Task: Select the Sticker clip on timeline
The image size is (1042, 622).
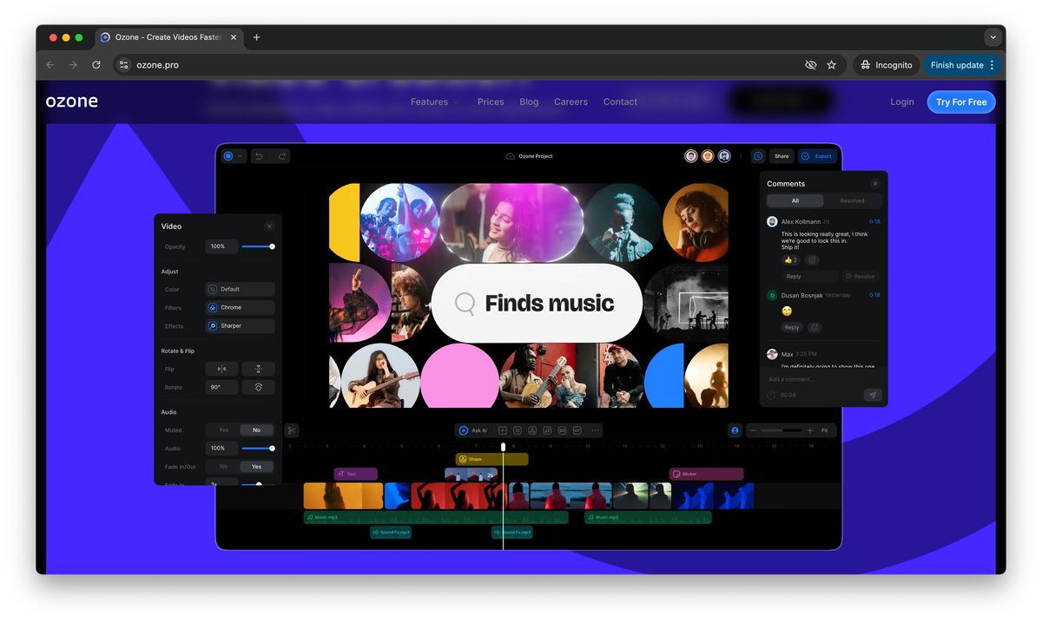Action: (706, 474)
